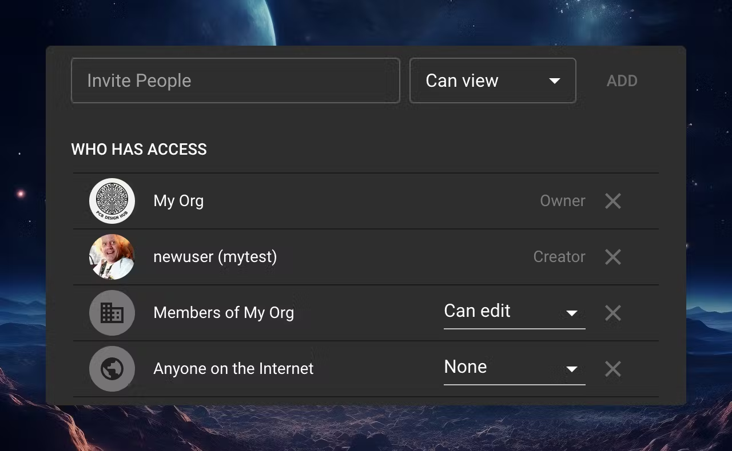
Task: Remove Members of My Org access
Action: click(613, 313)
